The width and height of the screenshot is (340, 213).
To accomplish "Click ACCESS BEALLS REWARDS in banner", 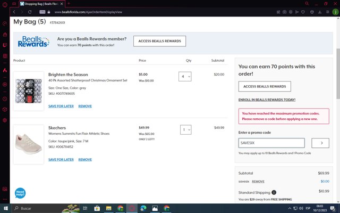I will coord(159,41).
